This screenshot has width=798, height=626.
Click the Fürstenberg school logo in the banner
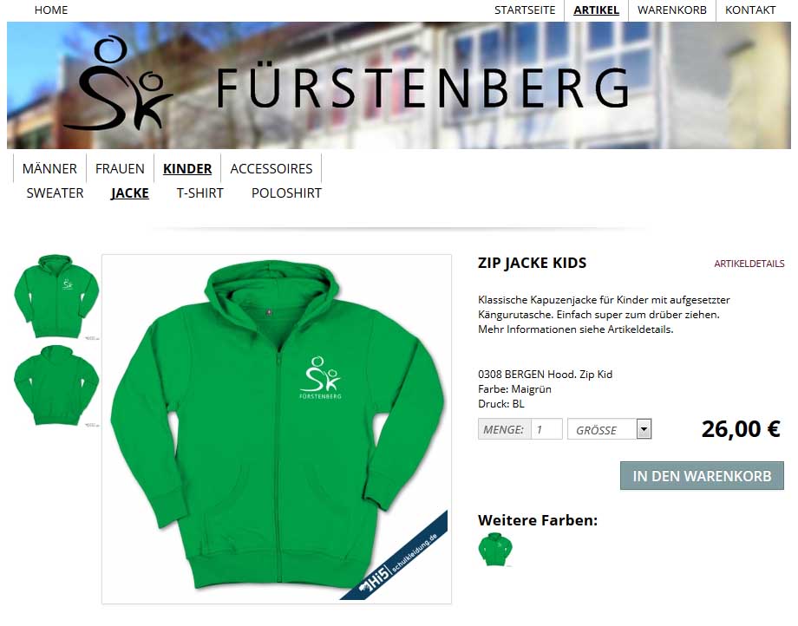click(118, 83)
